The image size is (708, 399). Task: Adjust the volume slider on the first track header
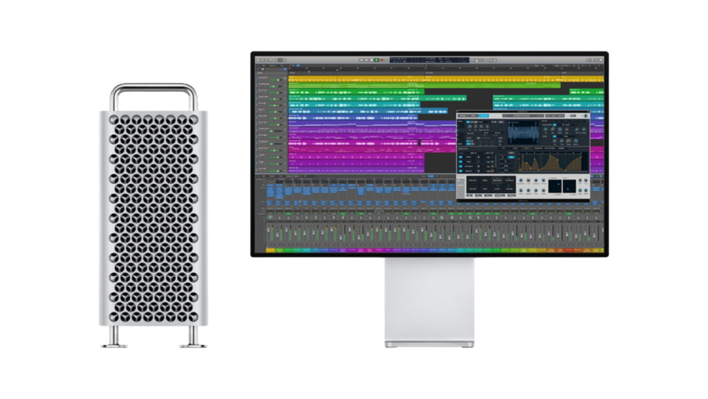[x=274, y=80]
